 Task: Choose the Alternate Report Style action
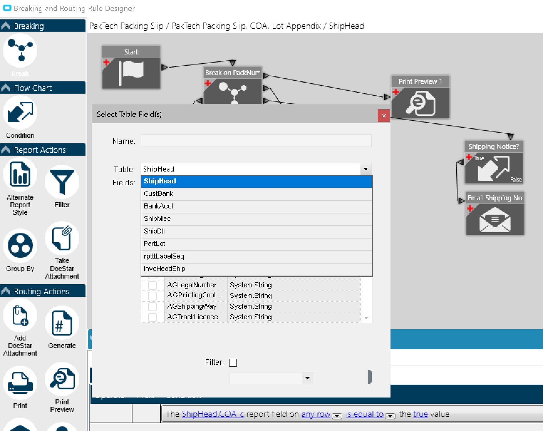(x=20, y=175)
